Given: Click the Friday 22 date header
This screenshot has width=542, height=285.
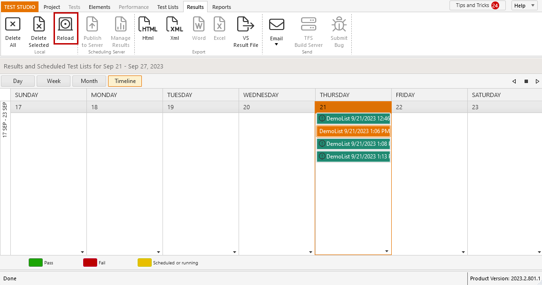Looking at the screenshot, I should (x=429, y=107).
